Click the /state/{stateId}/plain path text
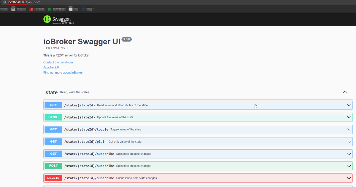This screenshot has height=187, width=356. (85, 142)
